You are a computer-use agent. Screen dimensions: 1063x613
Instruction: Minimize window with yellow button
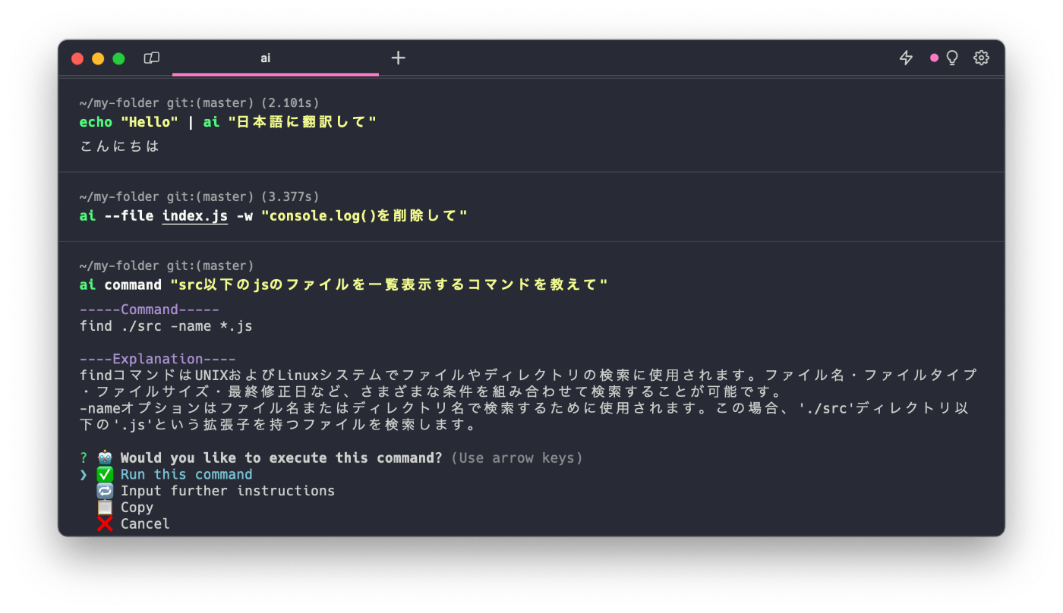point(98,58)
